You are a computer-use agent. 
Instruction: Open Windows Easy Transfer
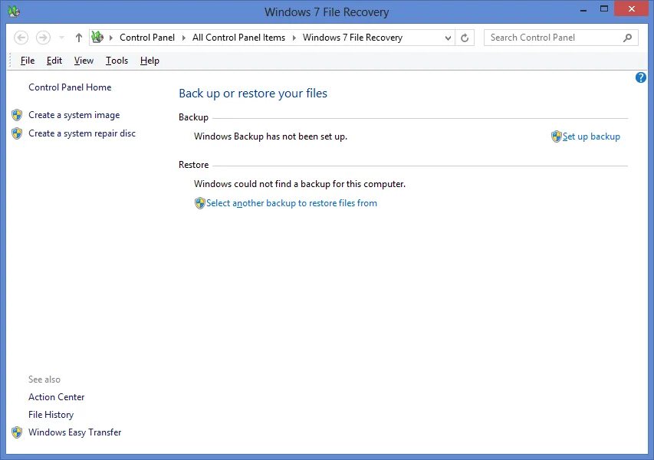pos(74,432)
